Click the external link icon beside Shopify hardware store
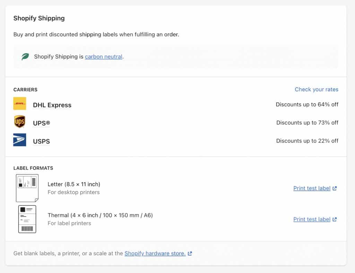 point(189,253)
